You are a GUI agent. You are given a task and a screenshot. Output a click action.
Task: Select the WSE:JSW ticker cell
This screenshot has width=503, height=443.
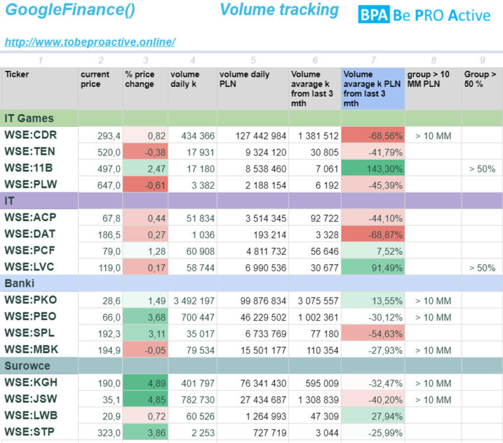point(39,399)
